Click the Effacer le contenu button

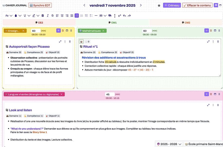tap(197, 5)
